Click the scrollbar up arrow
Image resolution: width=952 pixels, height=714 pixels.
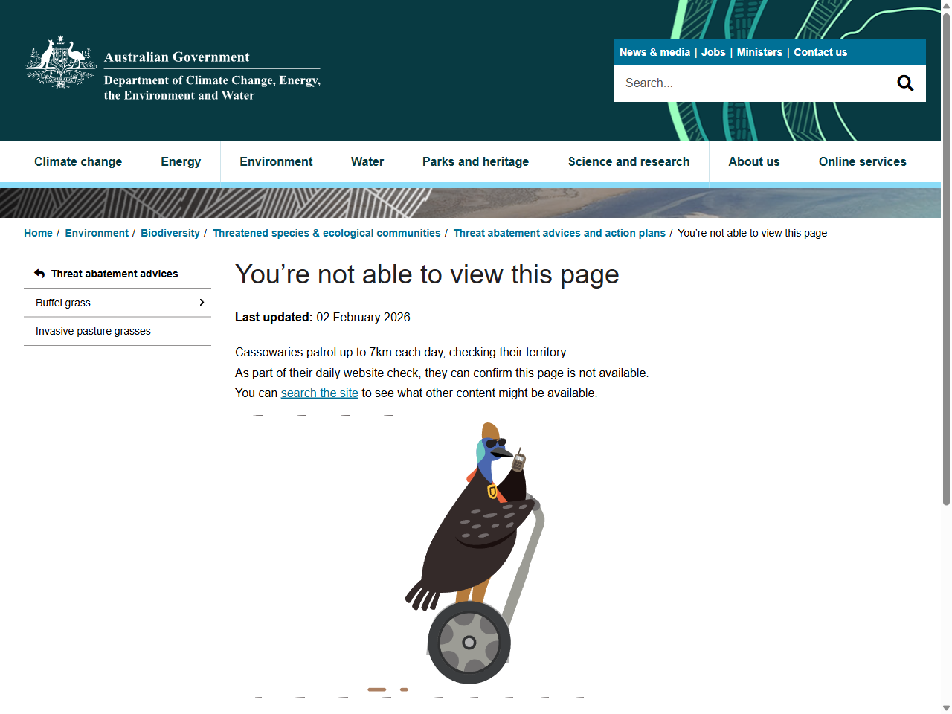coord(946,6)
